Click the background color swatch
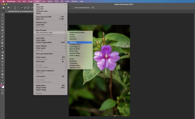Screen dimensions: 195x119 coord(3,87)
